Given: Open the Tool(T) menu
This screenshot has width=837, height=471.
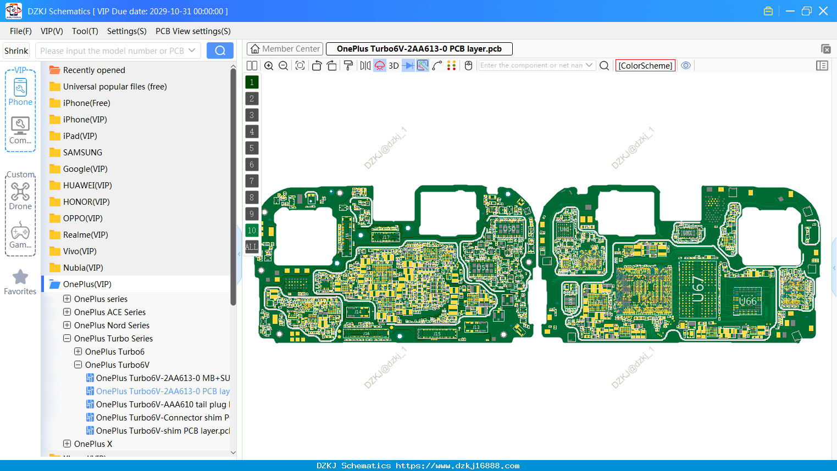Looking at the screenshot, I should coord(85,31).
